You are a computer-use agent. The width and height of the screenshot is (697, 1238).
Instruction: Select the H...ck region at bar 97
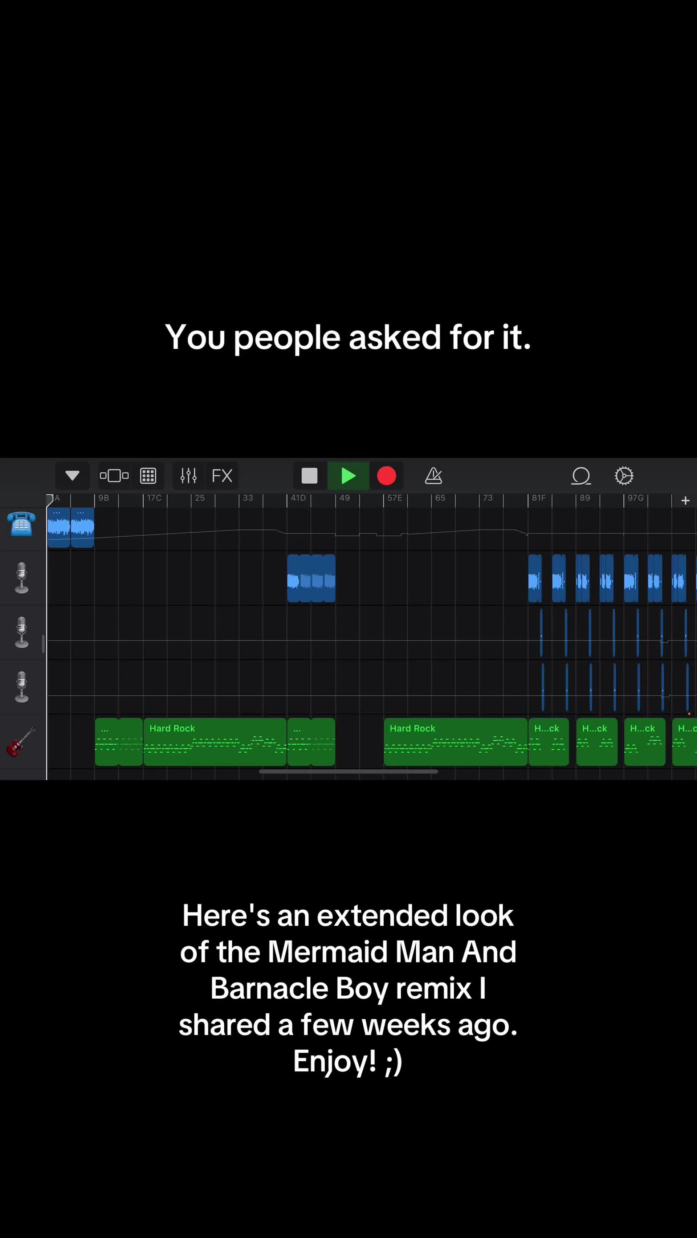[645, 742]
